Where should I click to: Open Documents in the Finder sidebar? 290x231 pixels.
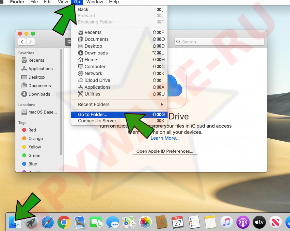36,86
